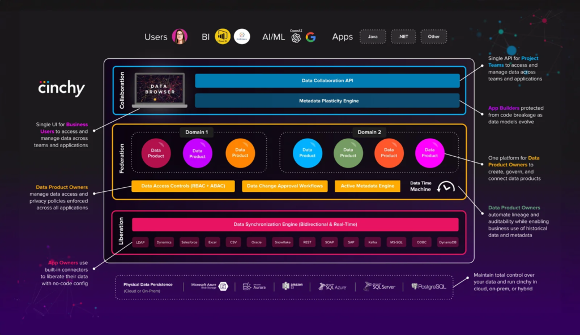Click the SQL Azure logo
The height and width of the screenshot is (335, 580).
(332, 286)
